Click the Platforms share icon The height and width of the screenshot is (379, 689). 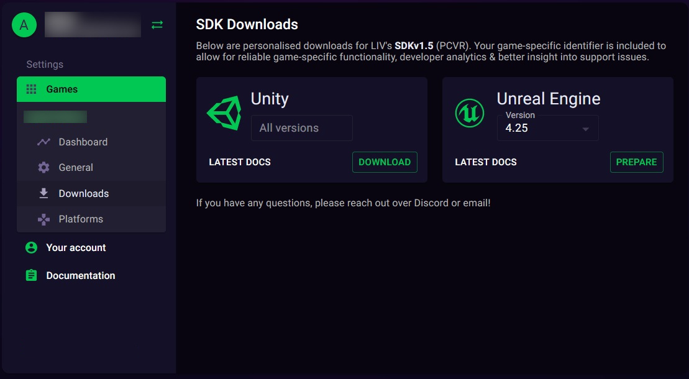point(43,219)
